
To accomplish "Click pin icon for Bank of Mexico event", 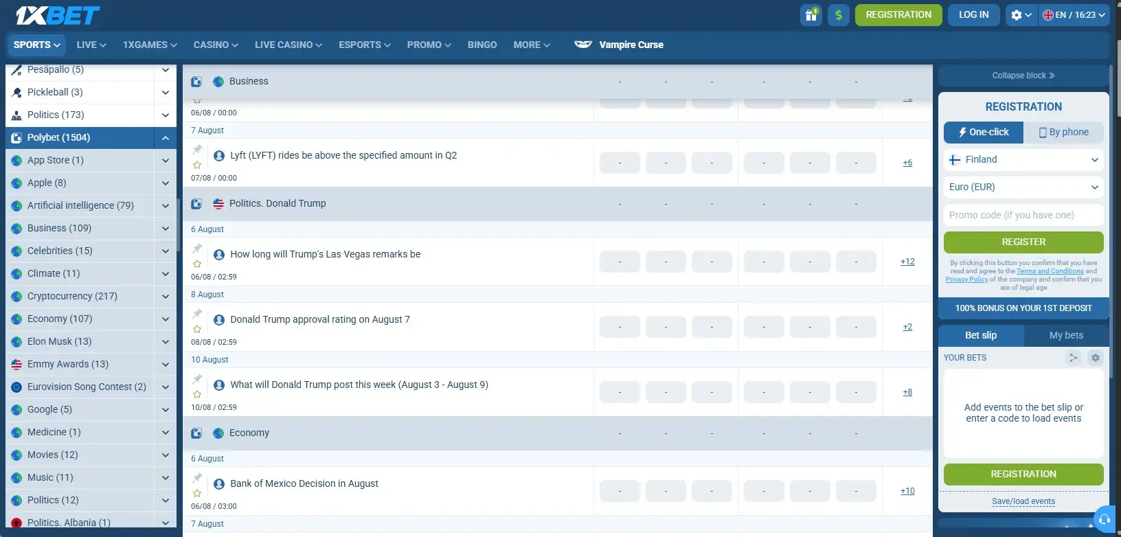I will pos(197,478).
